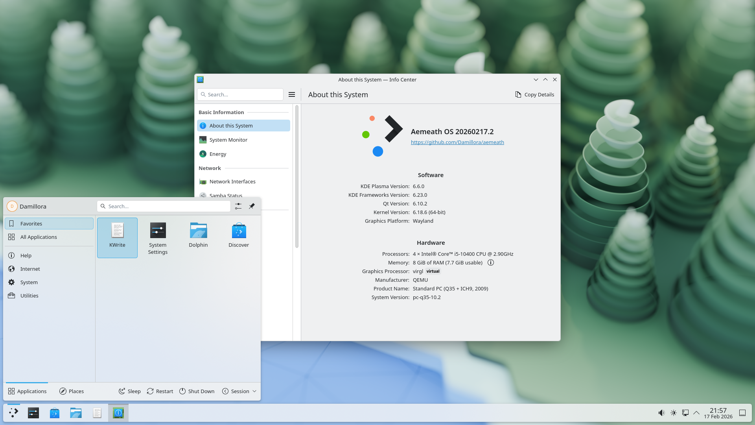This screenshot has height=425, width=755.
Task: Select System Monitor in the Info Center sidebar
Action: coord(228,140)
